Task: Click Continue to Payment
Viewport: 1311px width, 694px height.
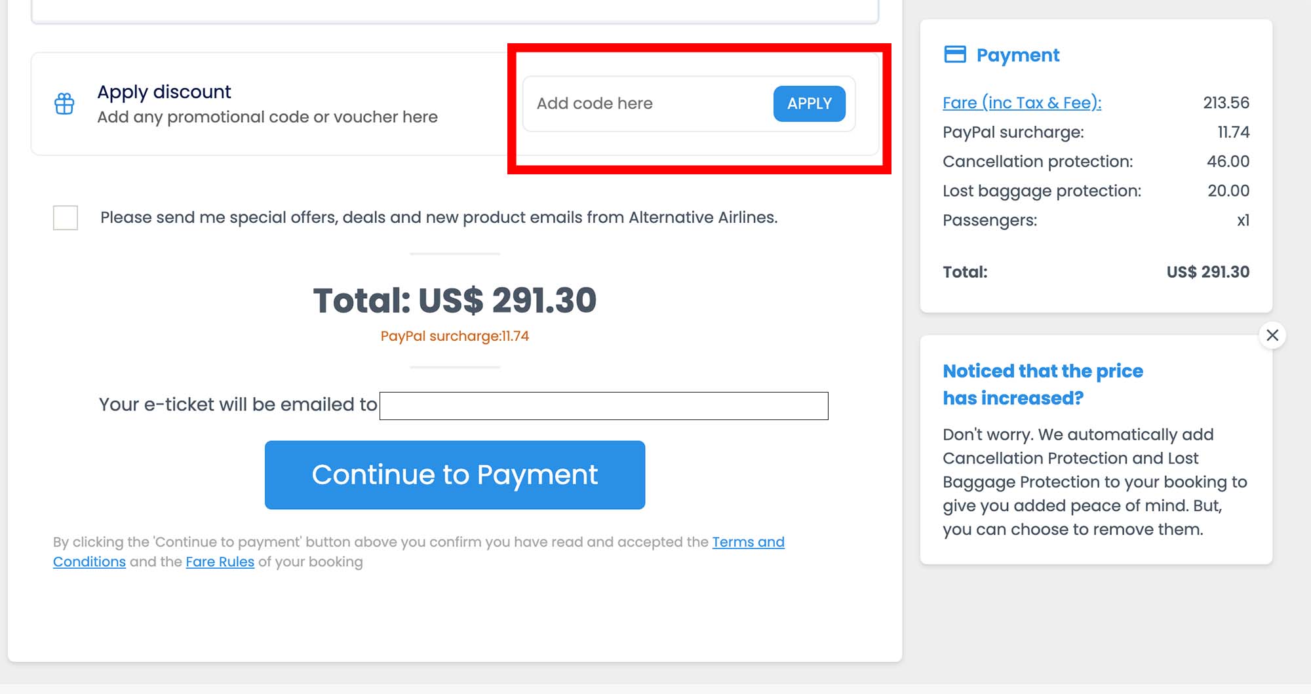Action: point(455,474)
